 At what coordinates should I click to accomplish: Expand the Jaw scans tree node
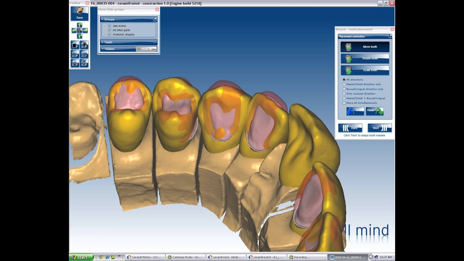pyautogui.click(x=104, y=26)
